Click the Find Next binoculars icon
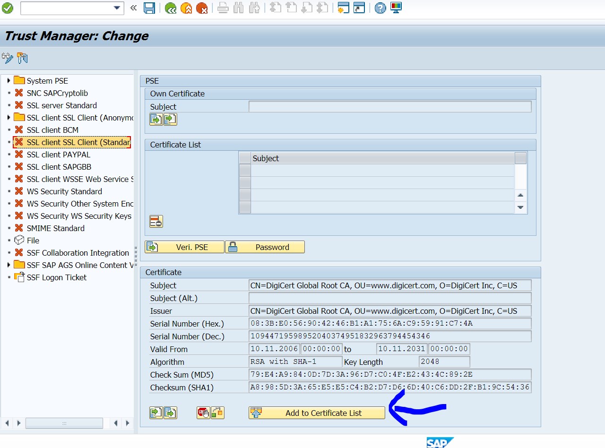Image resolution: width=605 pixels, height=448 pixels. (x=254, y=8)
